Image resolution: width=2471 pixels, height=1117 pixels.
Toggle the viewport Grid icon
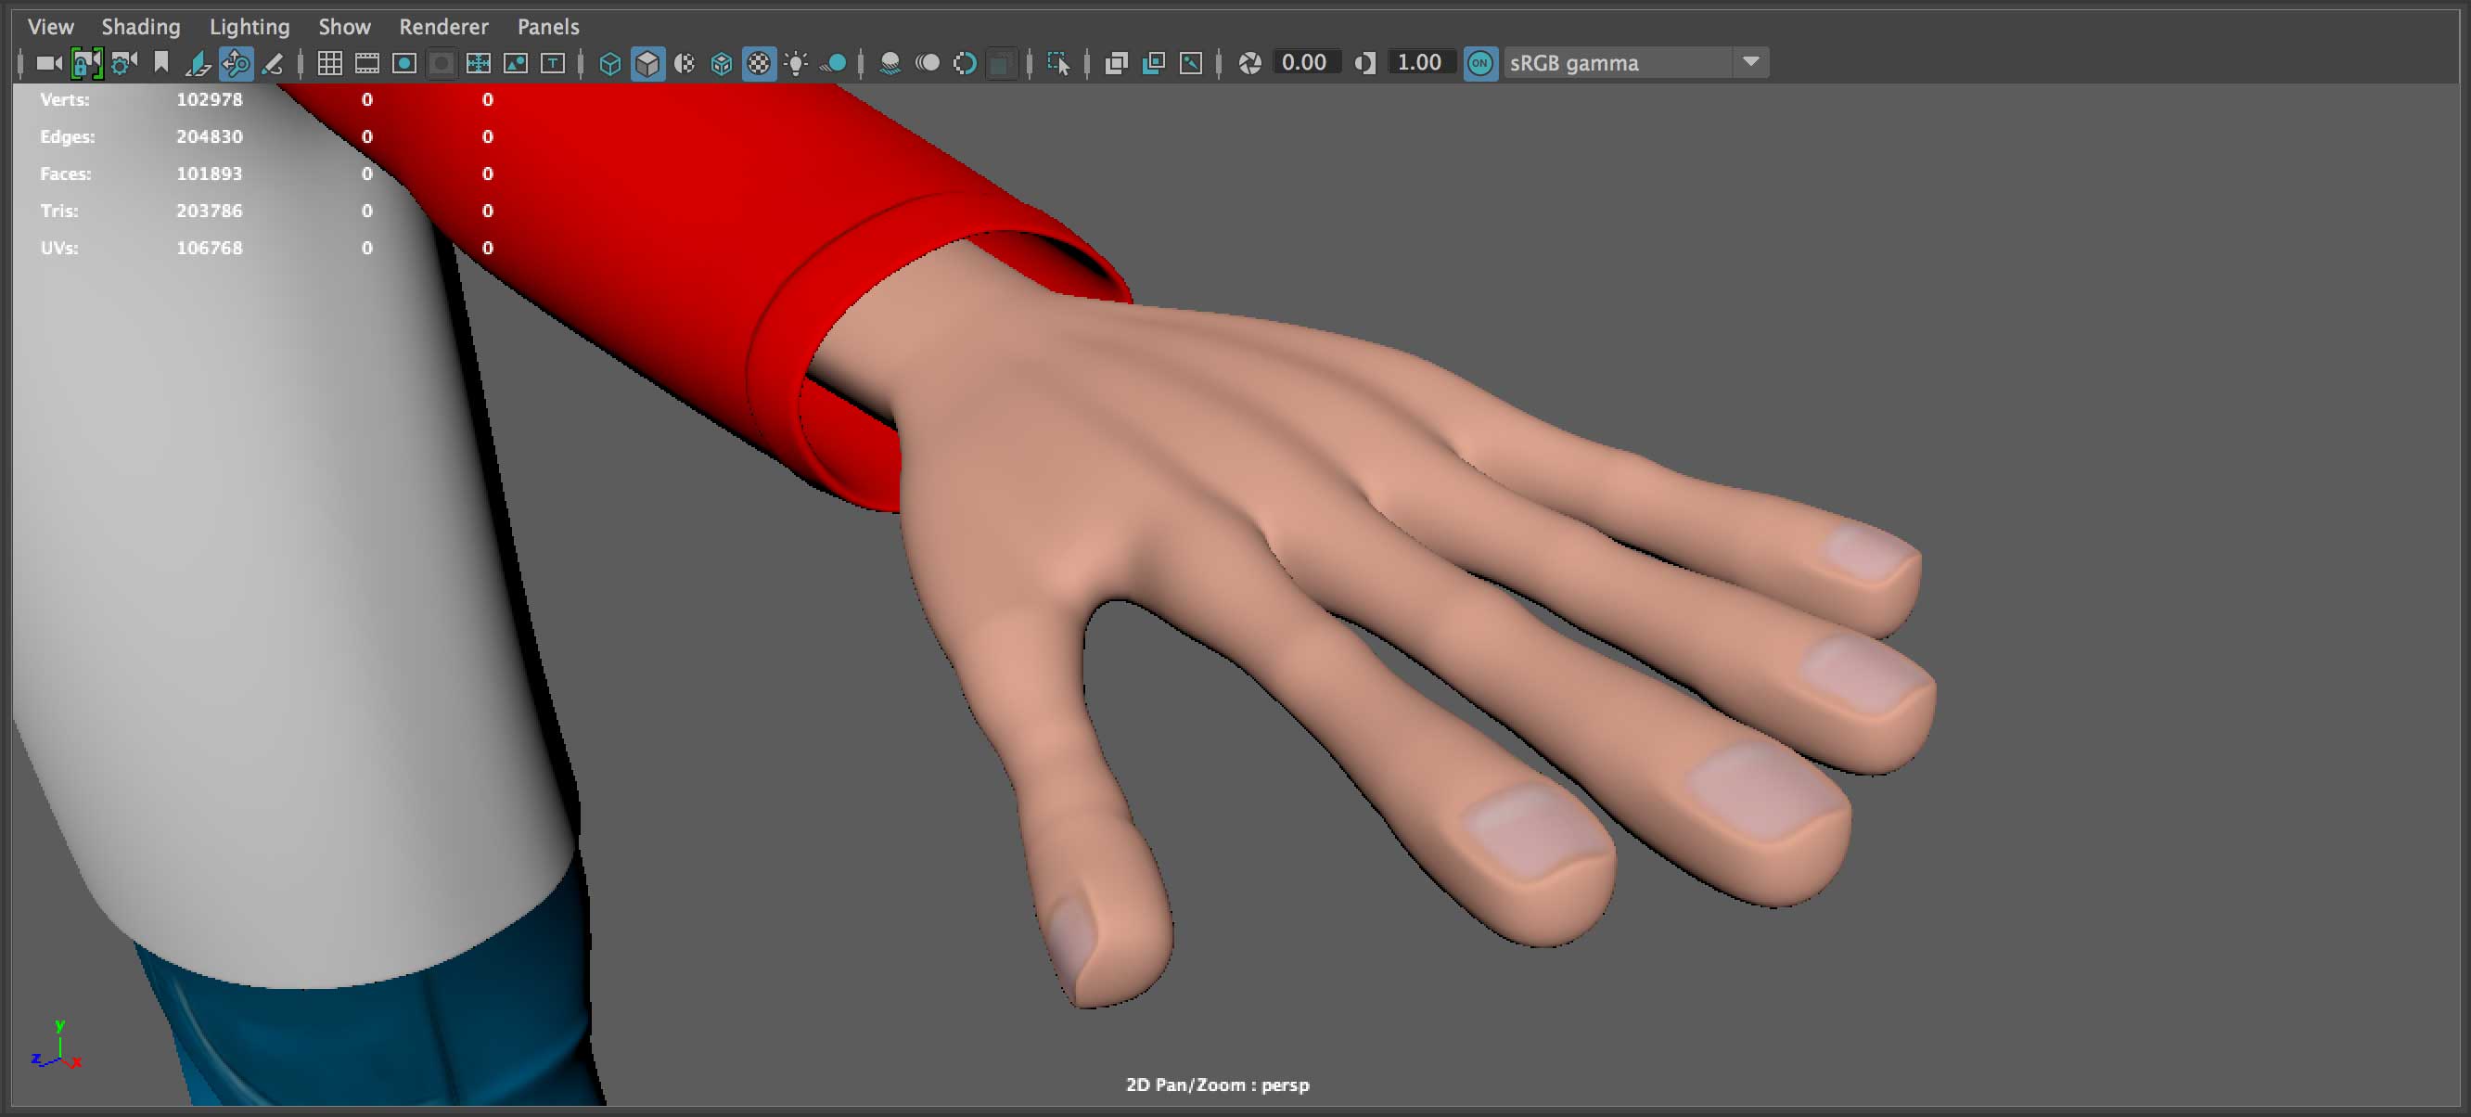[330, 63]
